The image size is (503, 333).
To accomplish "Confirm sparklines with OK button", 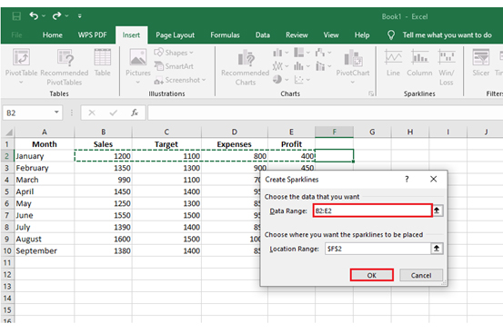I will pos(371,275).
